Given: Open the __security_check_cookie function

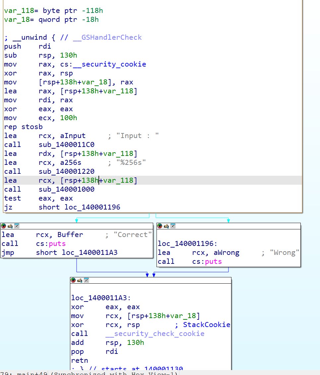Looking at the screenshot, I should (155, 333).
